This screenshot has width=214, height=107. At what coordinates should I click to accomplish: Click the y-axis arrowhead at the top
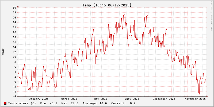click(18, 6)
